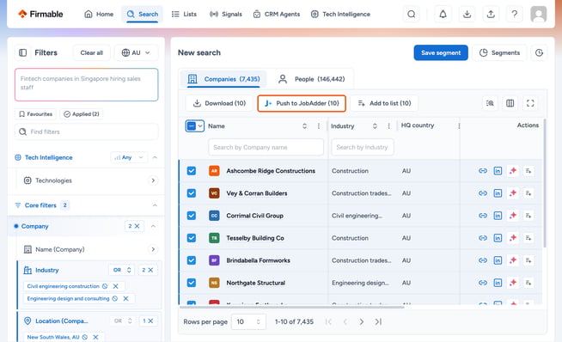
Task: Click vertical scrollbar of results table
Action: tap(545, 183)
